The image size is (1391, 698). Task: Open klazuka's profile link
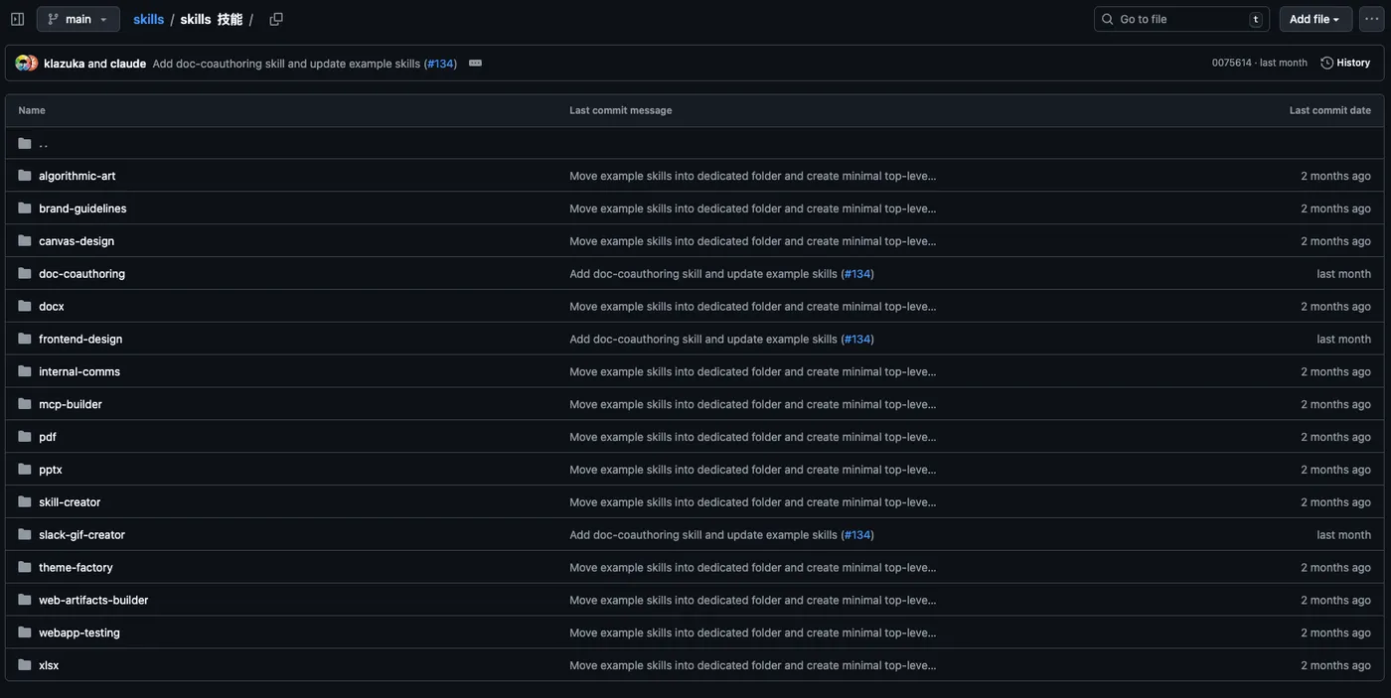tap(64, 64)
